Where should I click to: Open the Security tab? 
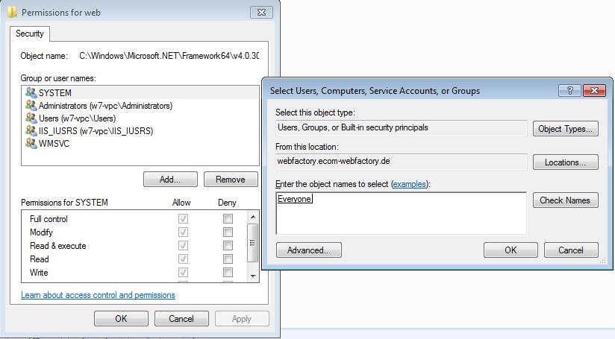30,34
